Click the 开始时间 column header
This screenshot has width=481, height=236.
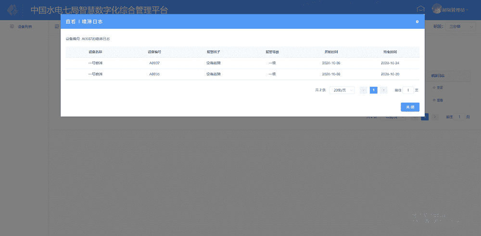(331, 51)
